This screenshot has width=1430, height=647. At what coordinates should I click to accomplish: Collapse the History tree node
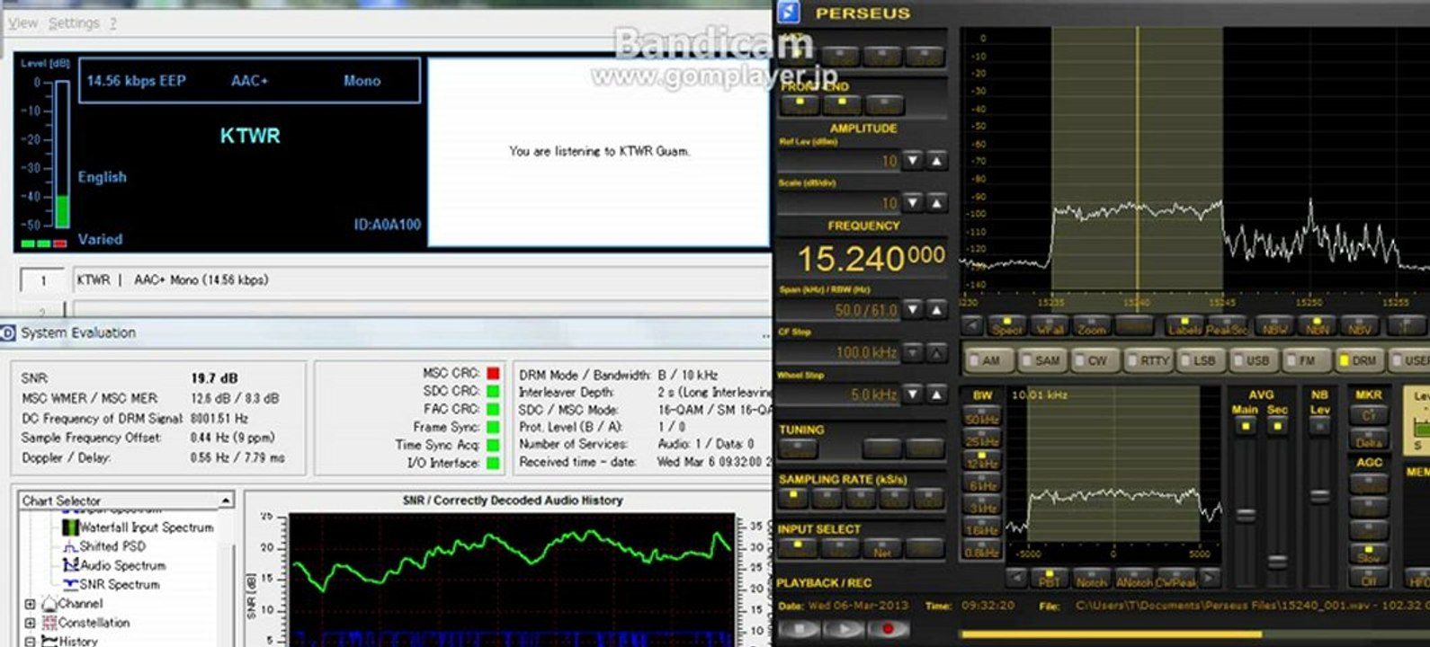tap(30, 642)
